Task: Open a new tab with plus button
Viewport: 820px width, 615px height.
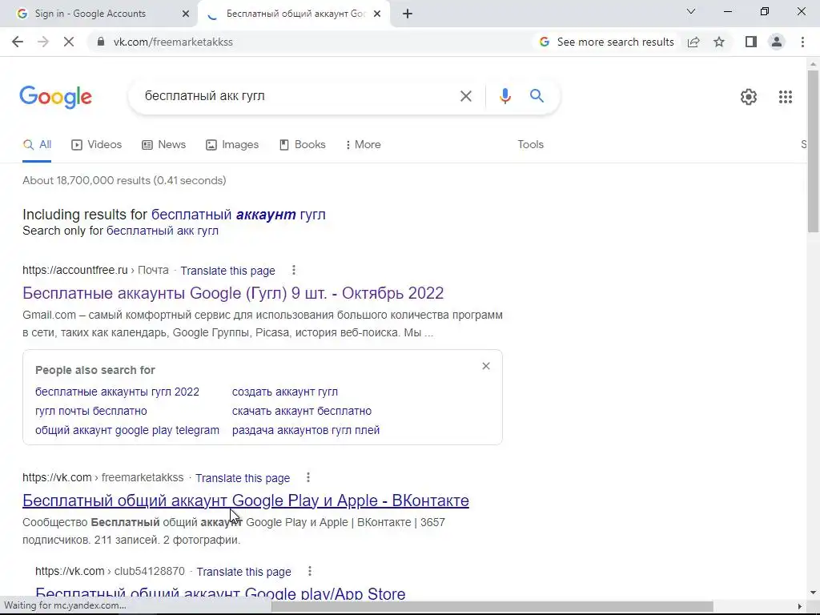Action: pyautogui.click(x=408, y=14)
